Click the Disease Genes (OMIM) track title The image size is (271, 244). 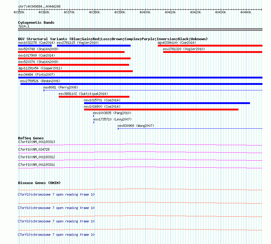[39, 183]
